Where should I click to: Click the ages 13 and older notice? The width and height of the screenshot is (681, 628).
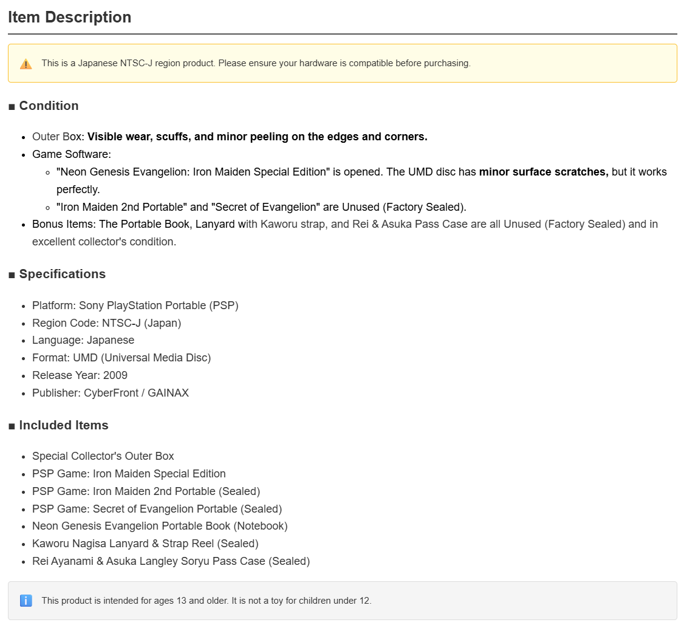(x=207, y=601)
